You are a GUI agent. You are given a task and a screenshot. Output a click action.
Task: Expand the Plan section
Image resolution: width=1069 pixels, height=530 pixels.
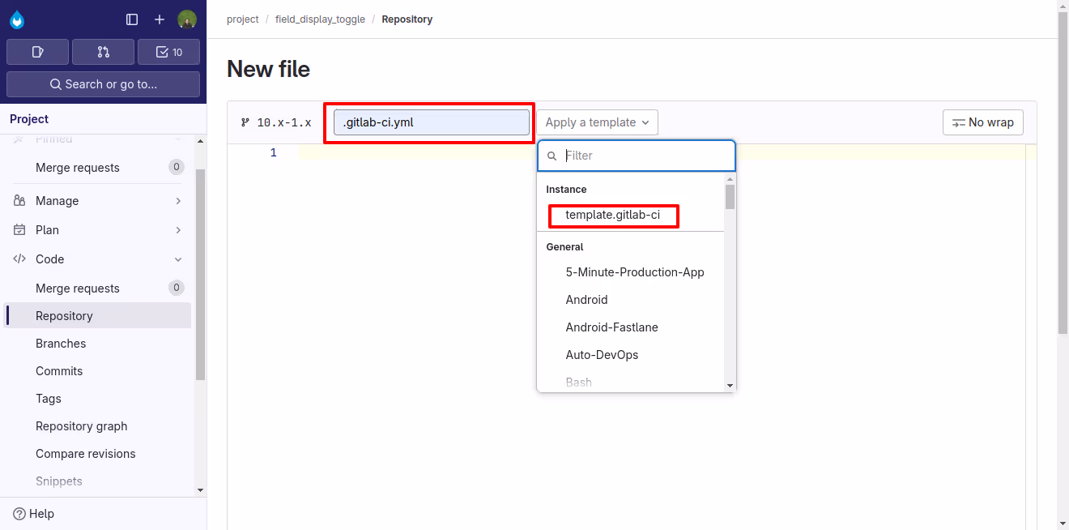coord(97,230)
